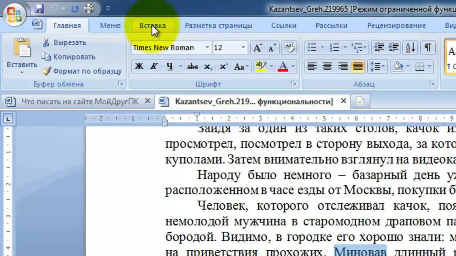Viewport: 456px width, 256px height.
Task: Open the underline style dropdown arrow
Action: tap(180, 66)
